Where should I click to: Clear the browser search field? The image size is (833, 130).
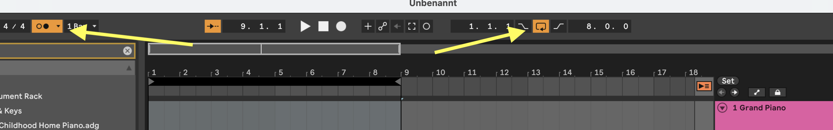click(x=127, y=51)
